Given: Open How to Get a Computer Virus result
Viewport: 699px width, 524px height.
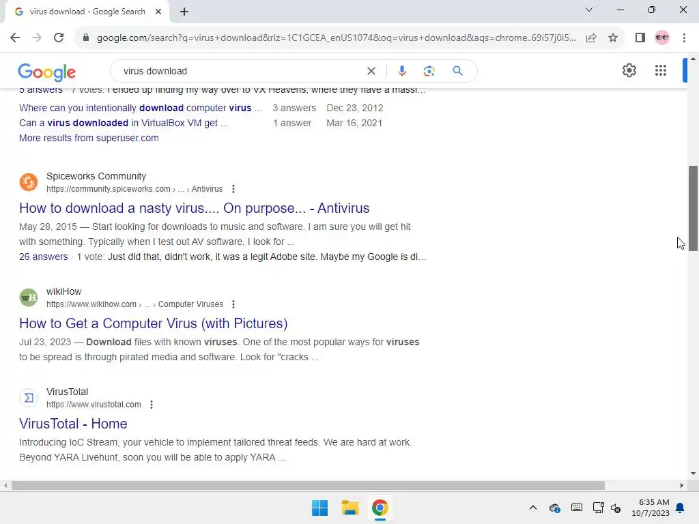Looking at the screenshot, I should 154,323.
